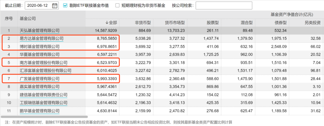Select total value 5,644.5472
The width and height of the screenshot is (324, 126).
point(107,95)
